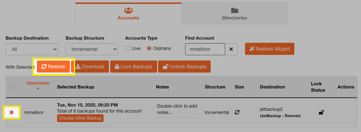Image resolution: width=361 pixels, height=132 pixels.
Task: Select the Orphans radio button
Action: tap(149, 48)
